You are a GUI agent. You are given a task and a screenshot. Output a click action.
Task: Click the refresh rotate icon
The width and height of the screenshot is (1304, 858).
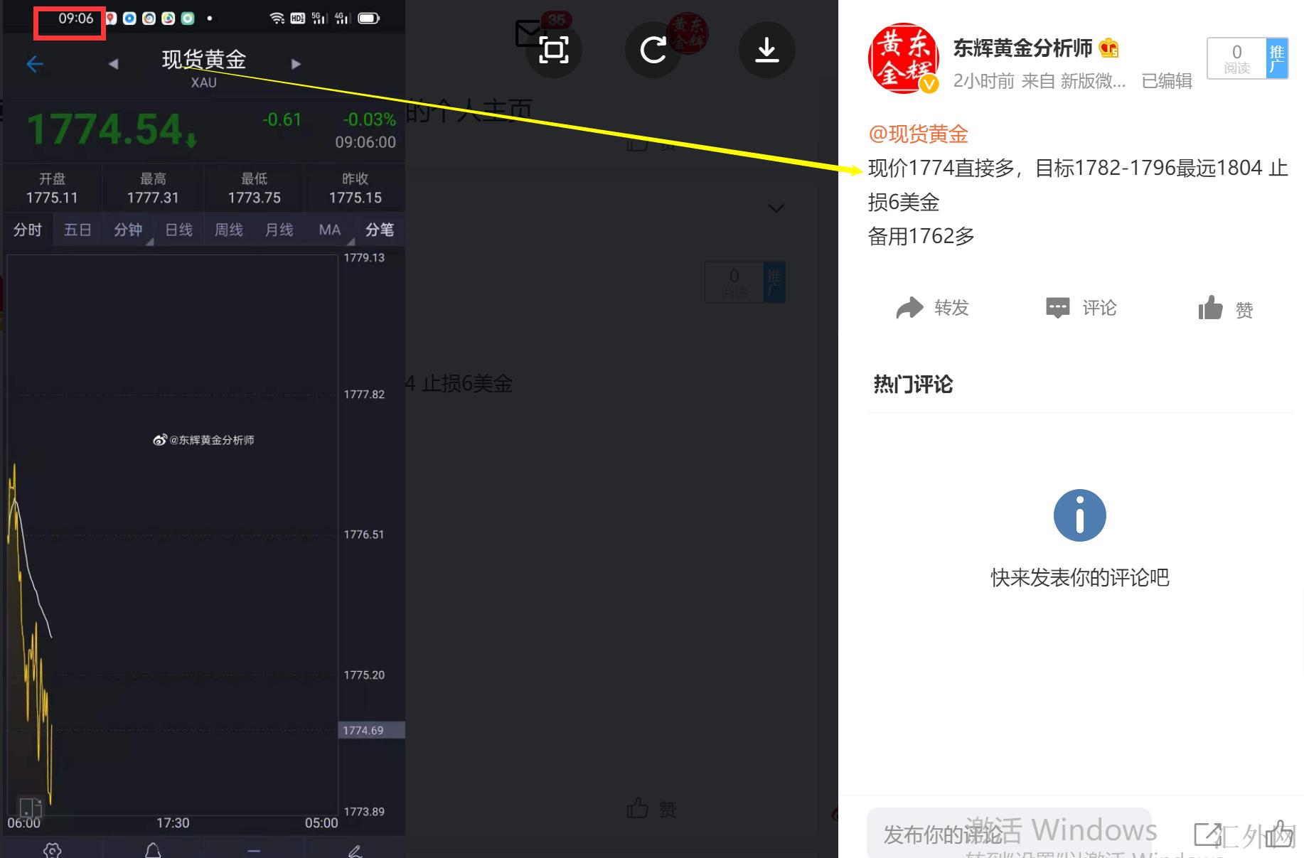pos(653,50)
